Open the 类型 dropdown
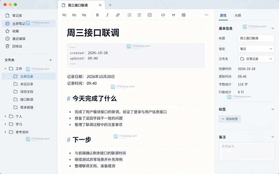The height and width of the screenshot is (174, 279). (x=256, y=49)
